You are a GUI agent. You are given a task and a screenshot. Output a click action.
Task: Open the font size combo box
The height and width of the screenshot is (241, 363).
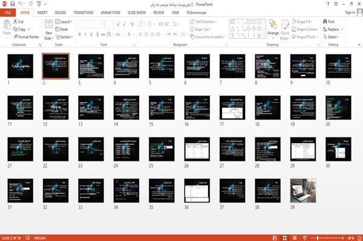[x=110, y=24]
